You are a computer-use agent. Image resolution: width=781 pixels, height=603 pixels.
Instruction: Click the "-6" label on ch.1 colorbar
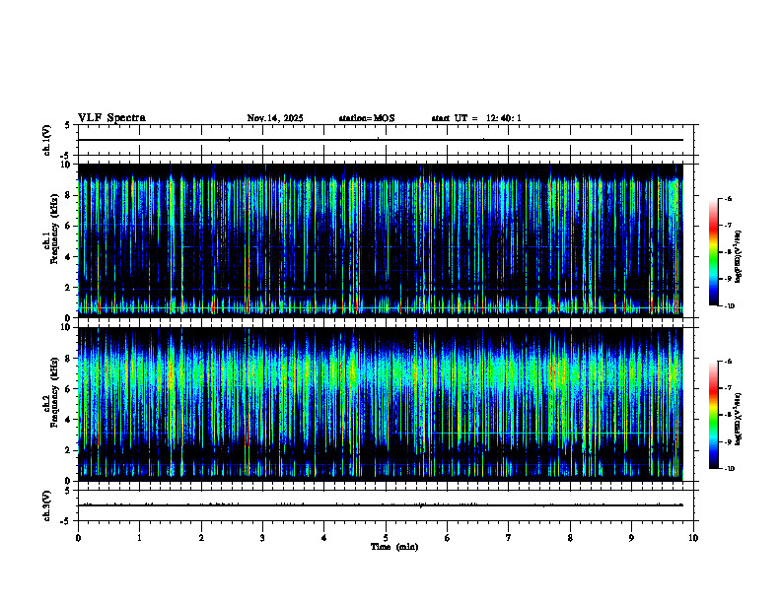[728, 198]
